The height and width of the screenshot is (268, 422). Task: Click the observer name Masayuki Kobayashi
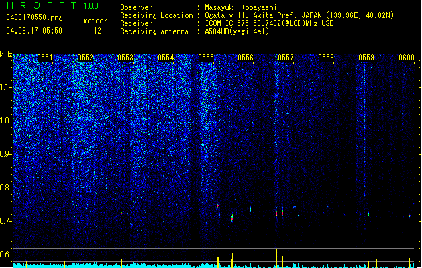pos(241,7)
